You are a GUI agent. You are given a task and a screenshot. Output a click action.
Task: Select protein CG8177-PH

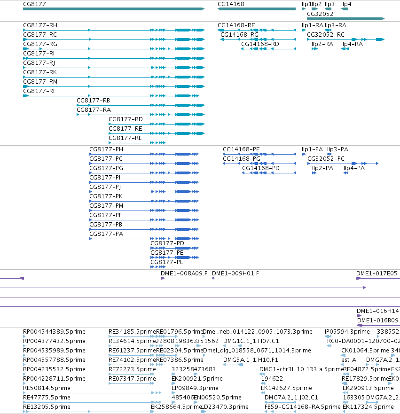point(144,154)
